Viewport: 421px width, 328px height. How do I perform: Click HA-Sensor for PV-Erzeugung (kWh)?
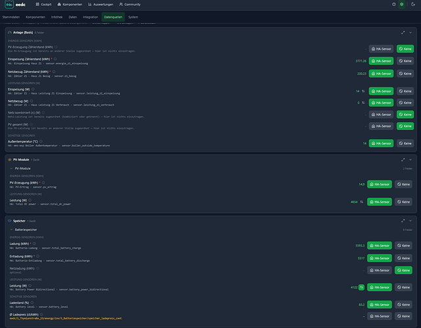(x=380, y=184)
